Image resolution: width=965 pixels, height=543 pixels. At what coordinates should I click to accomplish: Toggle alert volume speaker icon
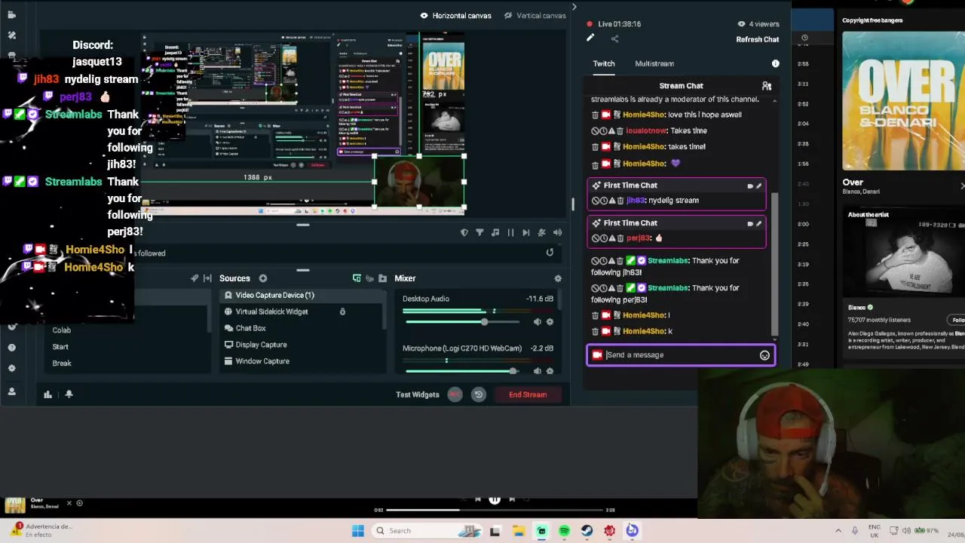(557, 232)
